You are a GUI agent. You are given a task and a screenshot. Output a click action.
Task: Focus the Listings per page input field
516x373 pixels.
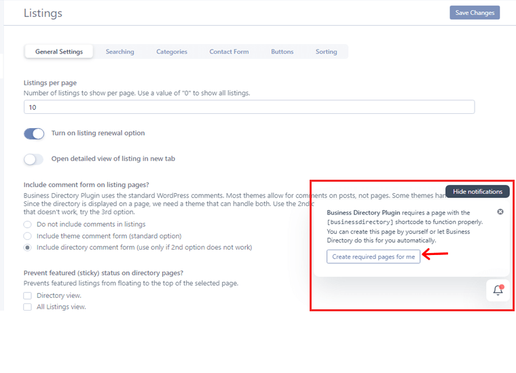[249, 107]
